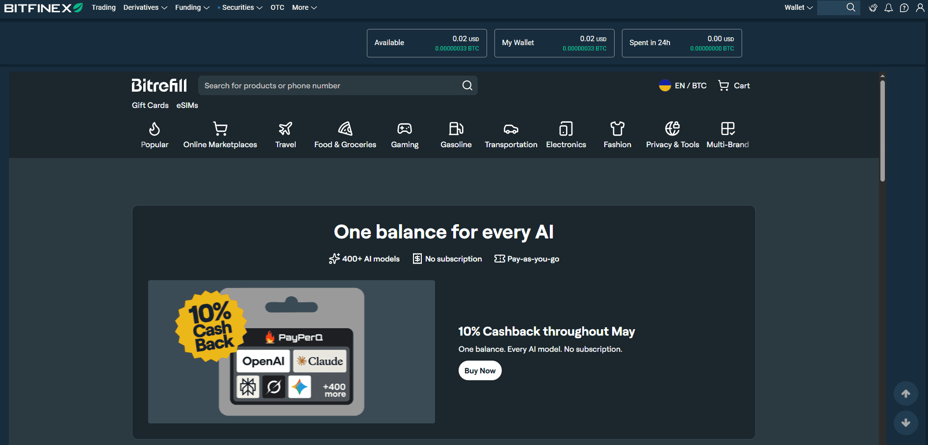Click the 'Pay-as-you-go' text
Viewport: 928px width, 445px height.
[x=533, y=259]
